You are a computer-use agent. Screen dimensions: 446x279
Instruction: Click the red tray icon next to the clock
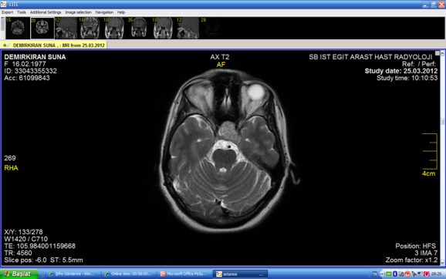(427, 274)
